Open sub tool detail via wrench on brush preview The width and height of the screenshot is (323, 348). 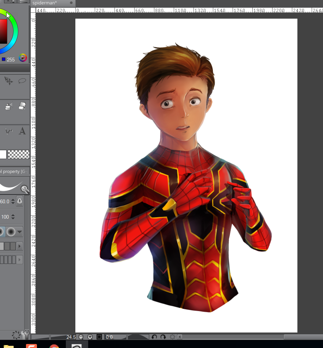[x=25, y=189]
